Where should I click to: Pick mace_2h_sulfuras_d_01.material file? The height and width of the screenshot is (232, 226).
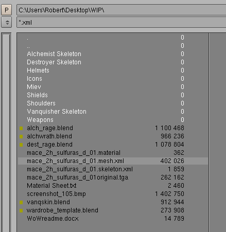point(113,153)
